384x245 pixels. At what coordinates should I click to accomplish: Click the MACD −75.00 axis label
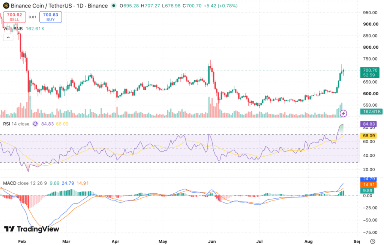tap(370, 233)
